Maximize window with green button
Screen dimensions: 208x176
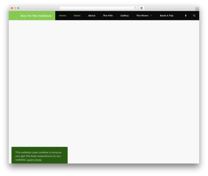click(18, 8)
